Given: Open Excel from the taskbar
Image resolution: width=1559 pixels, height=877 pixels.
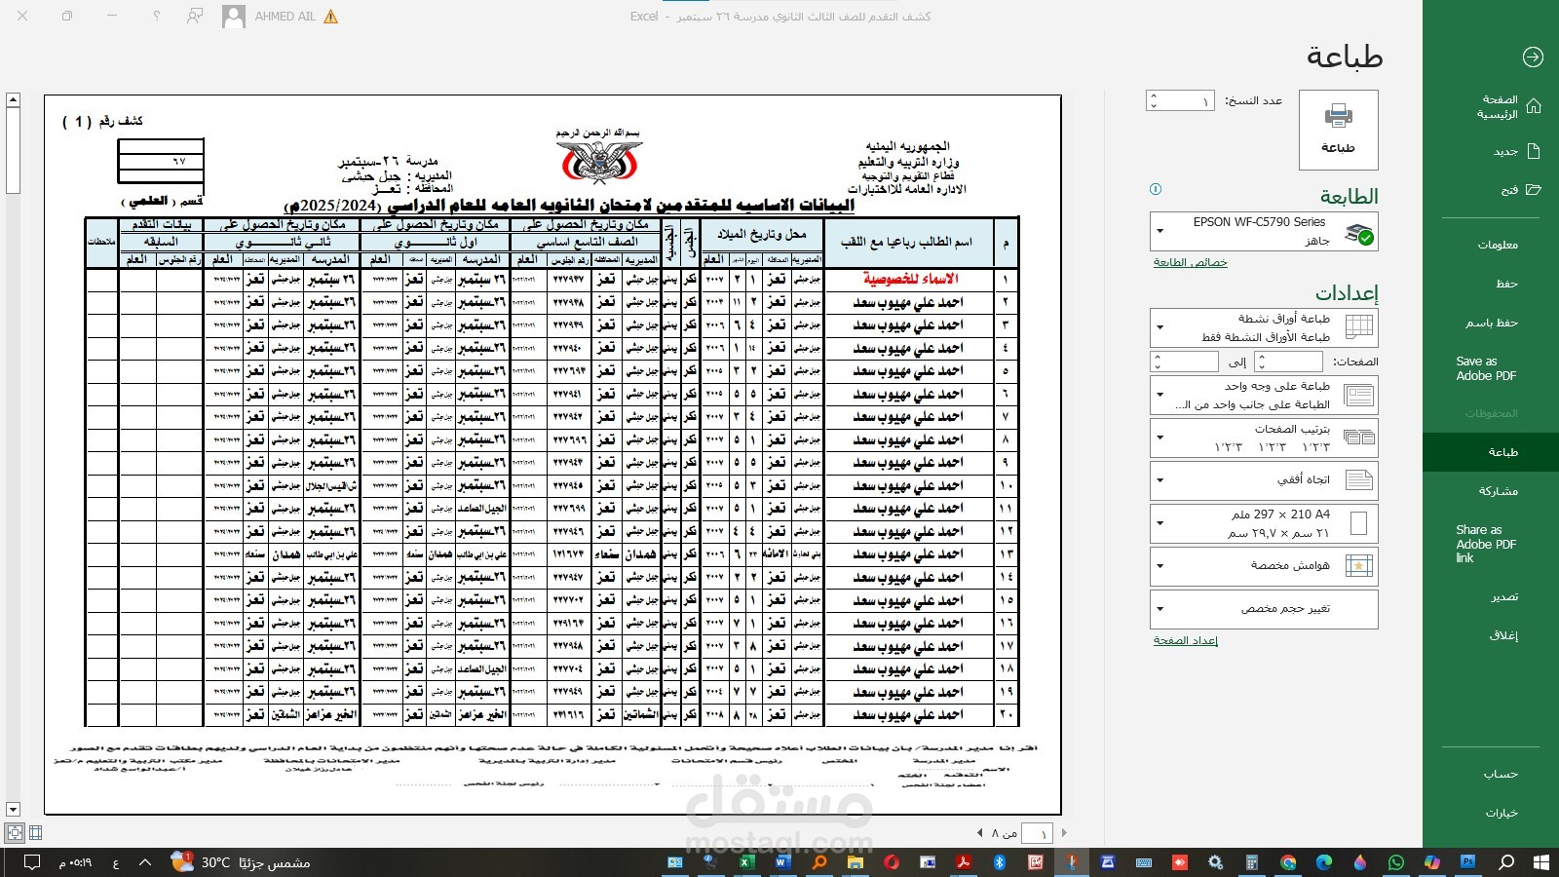Looking at the screenshot, I should [747, 862].
